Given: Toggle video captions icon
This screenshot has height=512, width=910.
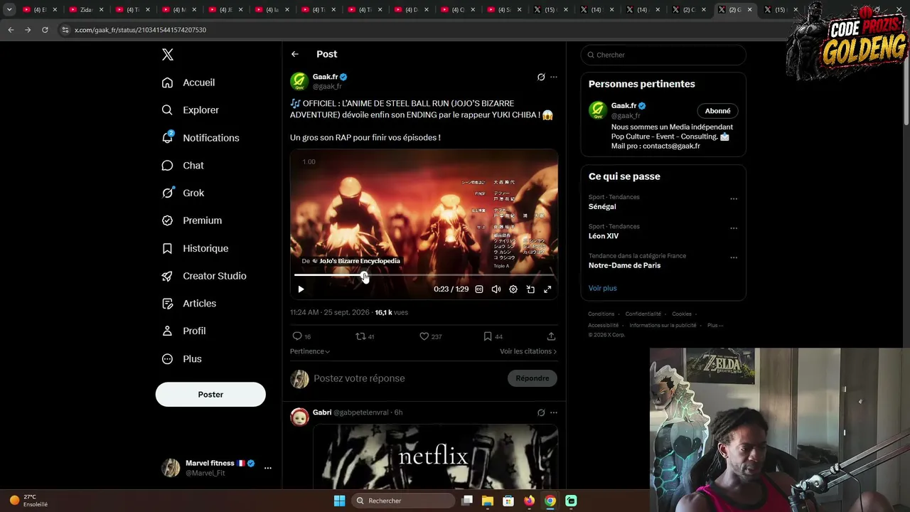Looking at the screenshot, I should [479, 289].
